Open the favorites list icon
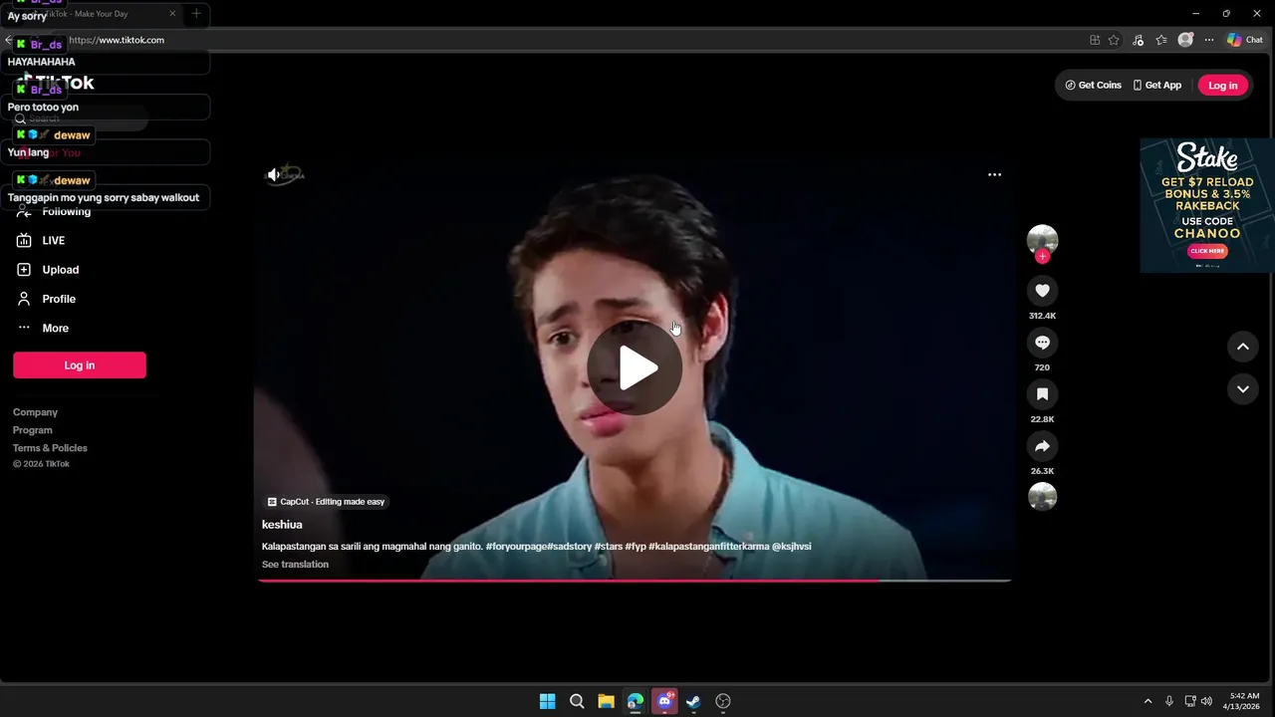This screenshot has width=1275, height=717. click(1161, 40)
